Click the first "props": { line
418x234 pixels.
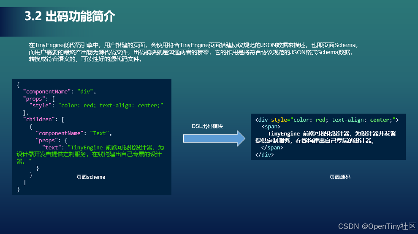39,99
